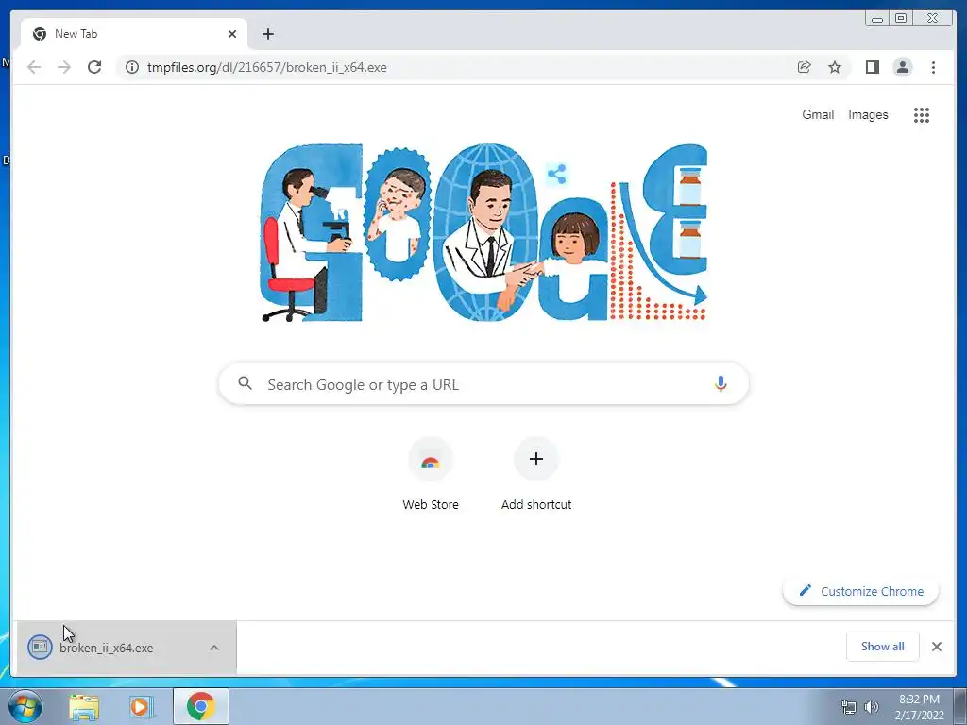Go back with the browser back arrow

point(34,67)
